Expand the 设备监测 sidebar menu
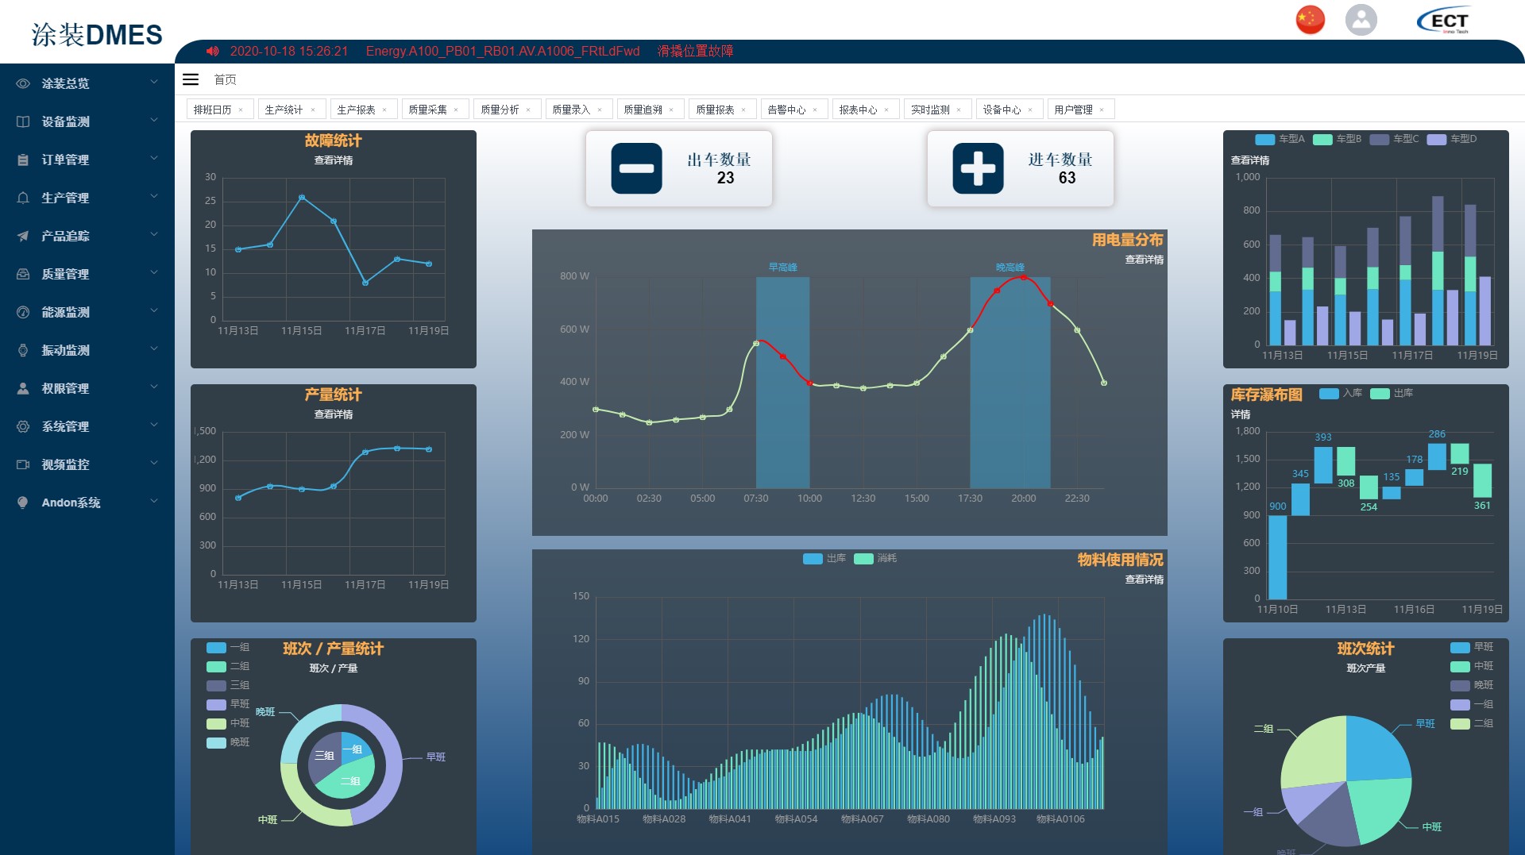Screen dimensions: 1525x855 coord(87,121)
